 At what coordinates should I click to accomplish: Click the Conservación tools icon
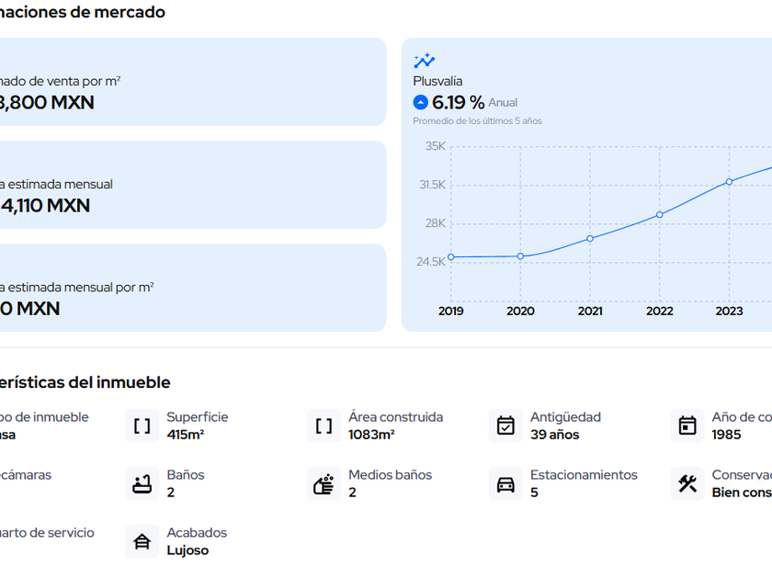click(687, 483)
